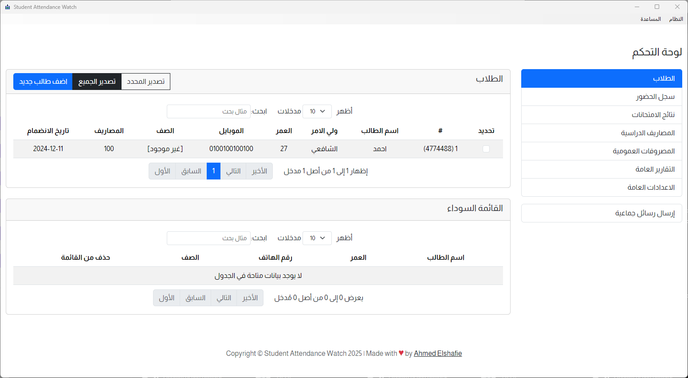This screenshot has width=688, height=378.
Task: Open المصروفات العمومية section
Action: click(x=601, y=151)
